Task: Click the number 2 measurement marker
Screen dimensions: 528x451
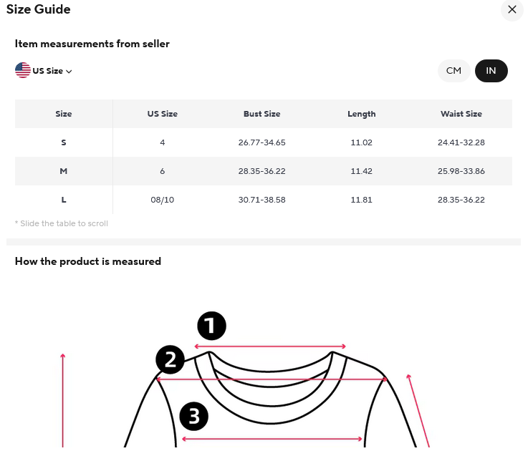Action: point(171,360)
